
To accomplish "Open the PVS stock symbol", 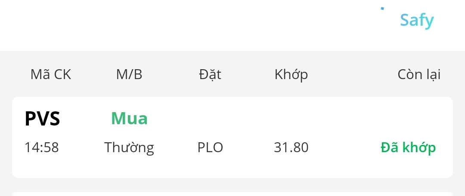I will [42, 119].
